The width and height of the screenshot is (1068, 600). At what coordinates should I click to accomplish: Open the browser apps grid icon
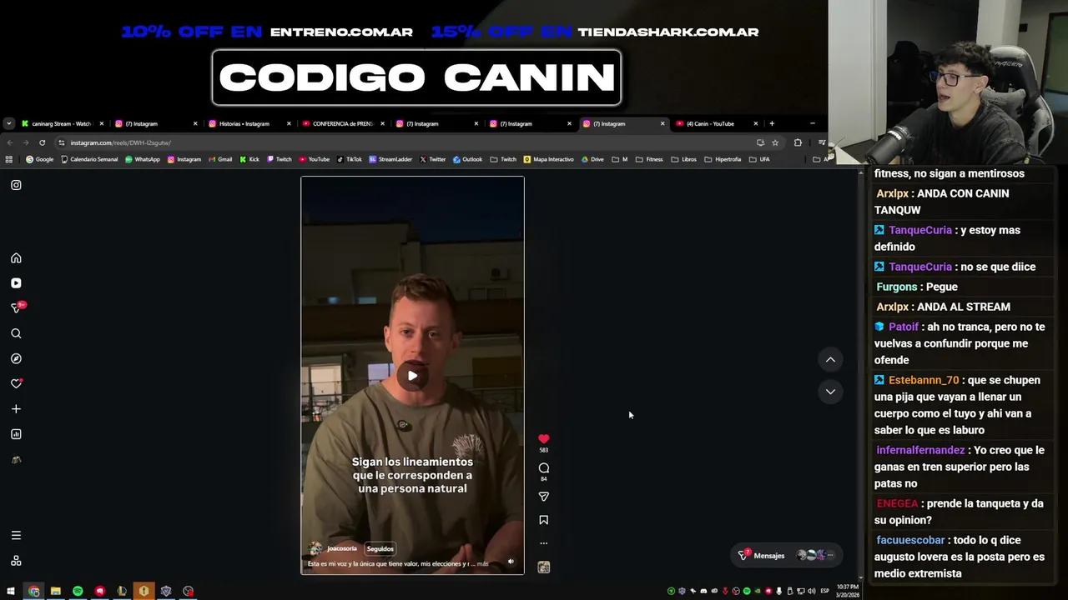tap(9, 159)
